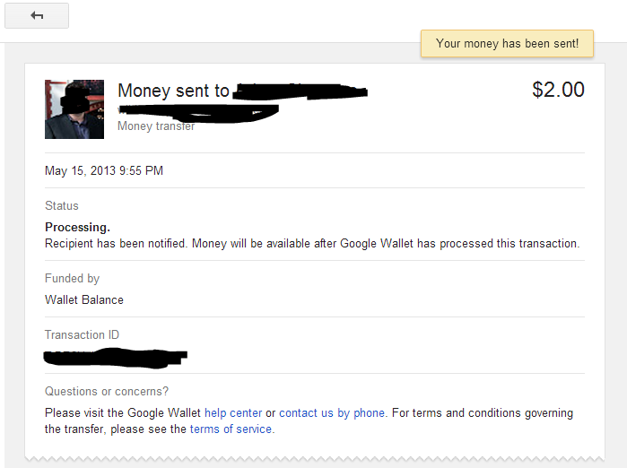Click the May 15, 2013 9:55 PM timestamp
The height and width of the screenshot is (468, 627).
104,170
